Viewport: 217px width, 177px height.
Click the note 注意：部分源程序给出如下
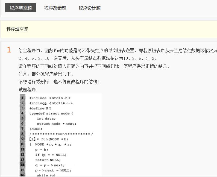(46, 74)
